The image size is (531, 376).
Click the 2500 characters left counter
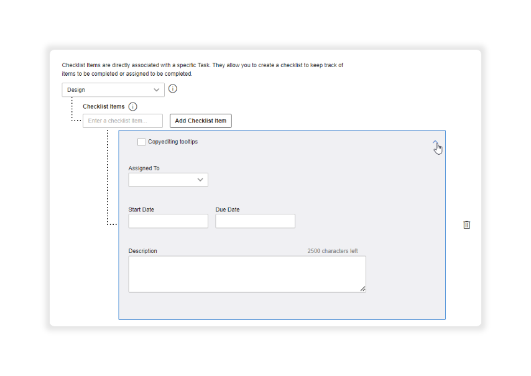pyautogui.click(x=333, y=250)
